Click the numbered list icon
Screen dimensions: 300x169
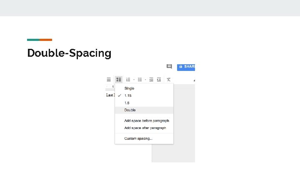pyautogui.click(x=128, y=80)
